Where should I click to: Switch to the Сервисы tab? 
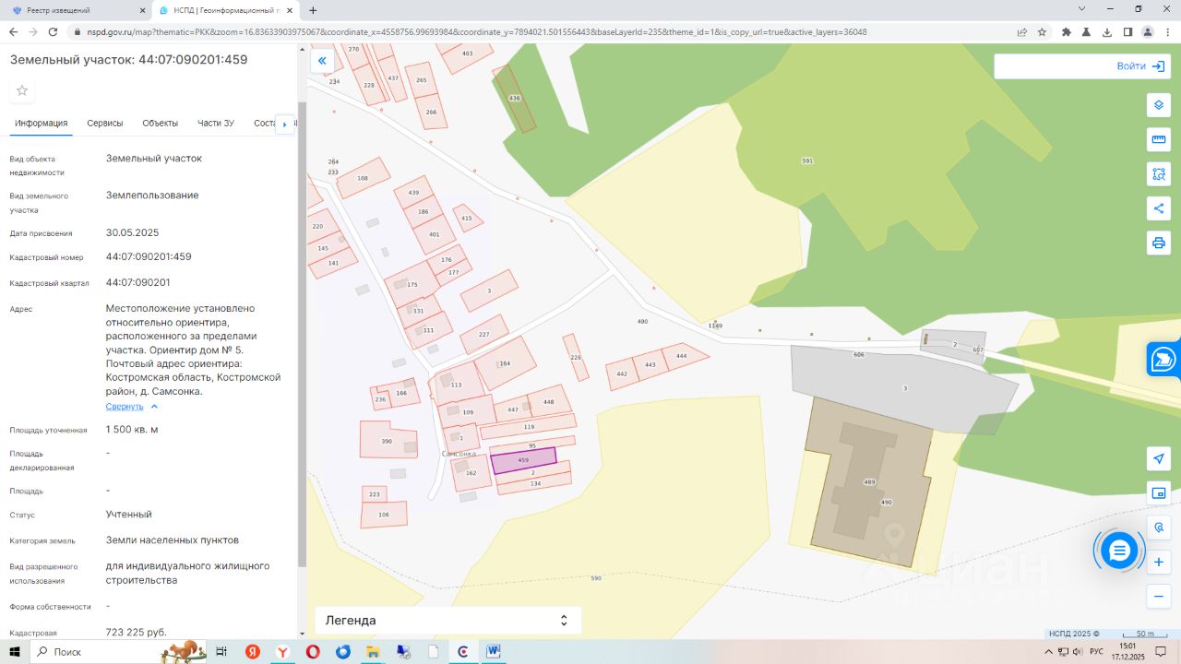105,124
